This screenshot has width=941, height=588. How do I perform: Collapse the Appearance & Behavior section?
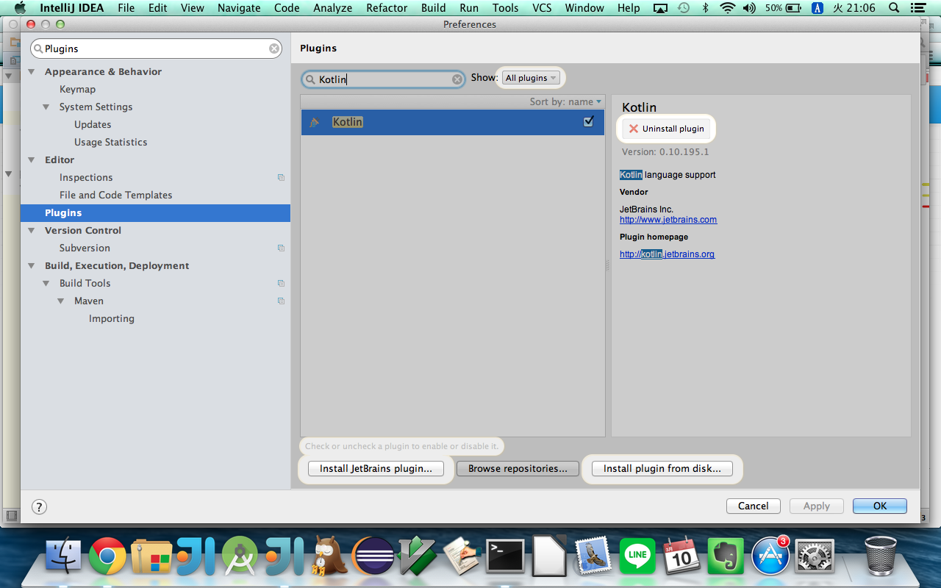(32, 72)
